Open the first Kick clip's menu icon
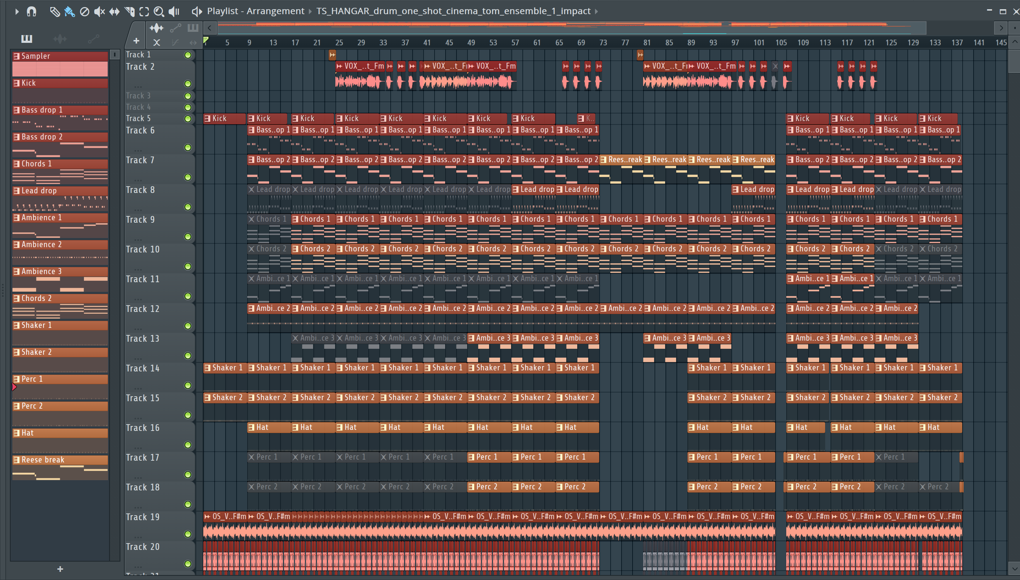Screen dimensions: 1020x580 coord(207,118)
